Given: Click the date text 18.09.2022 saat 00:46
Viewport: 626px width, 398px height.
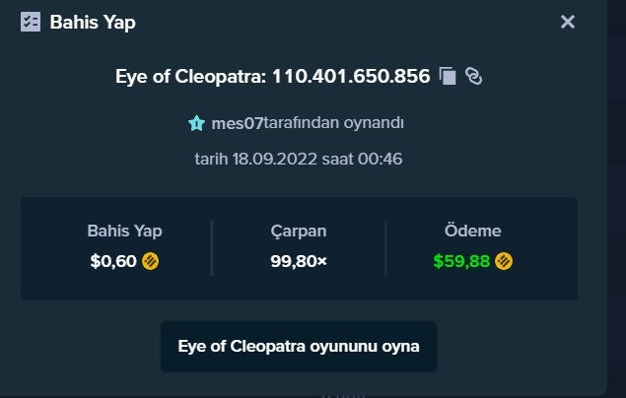Looking at the screenshot, I should click(317, 160).
